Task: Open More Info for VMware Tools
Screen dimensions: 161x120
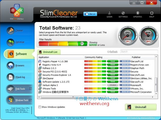Action: 125,88
